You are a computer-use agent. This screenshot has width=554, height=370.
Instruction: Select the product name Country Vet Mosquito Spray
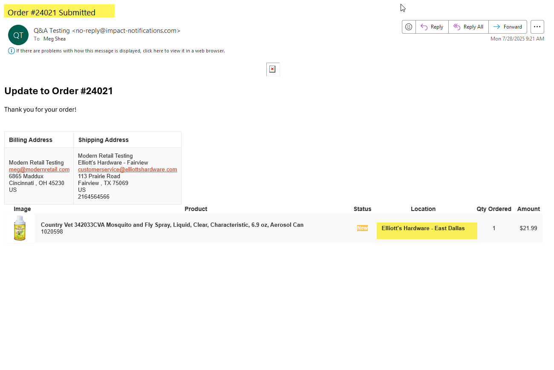tap(172, 225)
